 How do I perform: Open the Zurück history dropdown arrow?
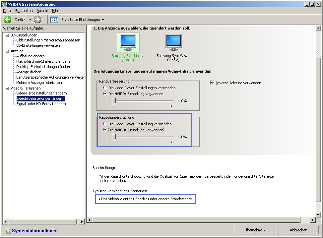(30, 20)
